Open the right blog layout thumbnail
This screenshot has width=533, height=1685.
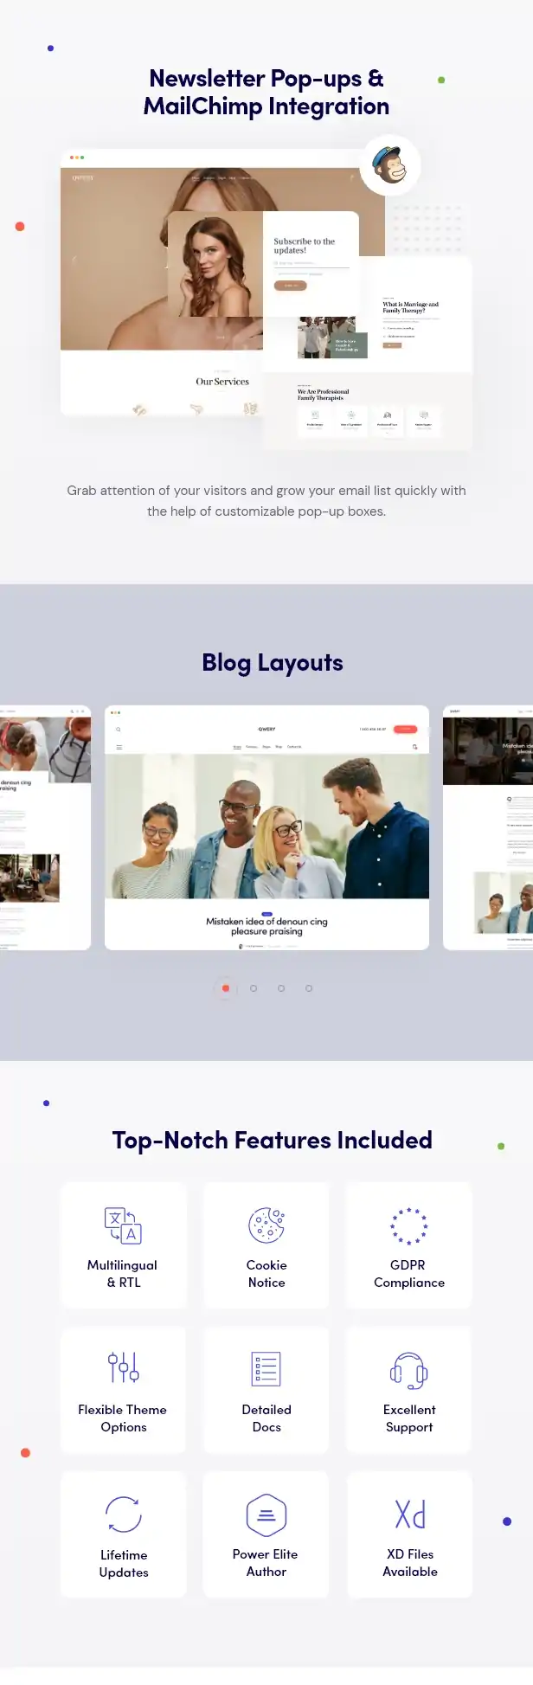[488, 828]
